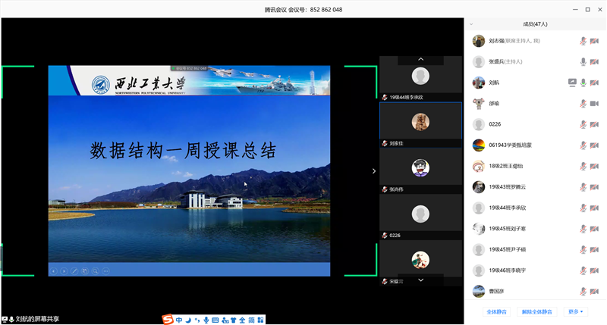
Task: Click the koala avatar in members list
Action: pyautogui.click(x=479, y=104)
